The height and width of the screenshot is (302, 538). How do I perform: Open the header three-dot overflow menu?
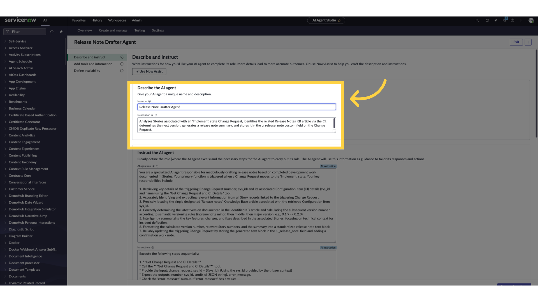coord(521,20)
